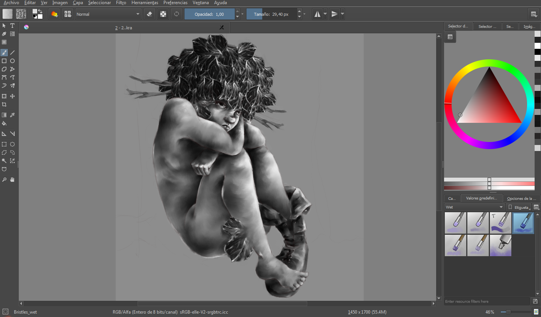Switch to the Opciones de la tab

click(521, 198)
